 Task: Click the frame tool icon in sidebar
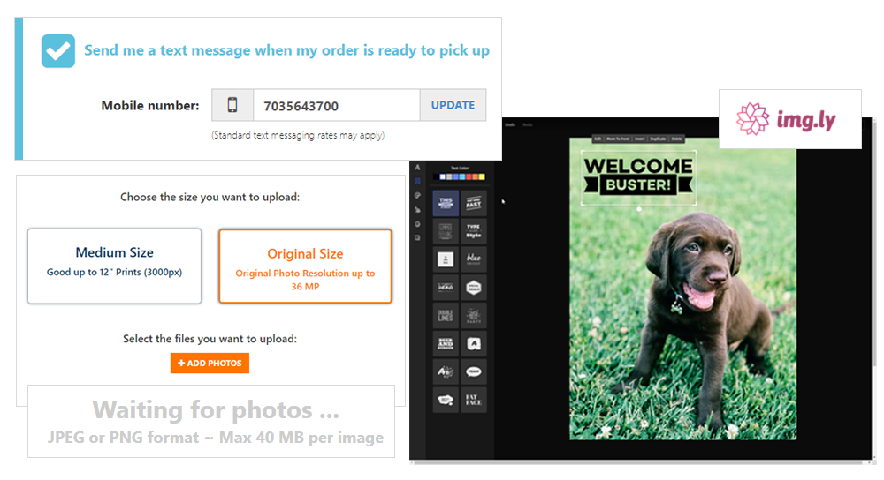(417, 237)
